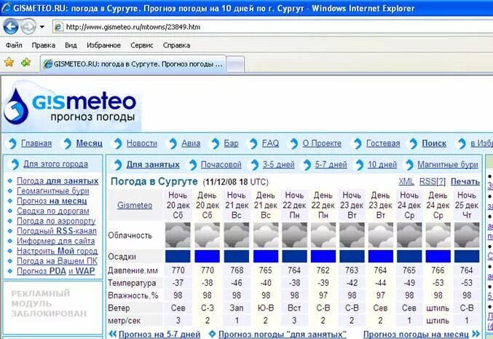
Task: Click the address bar URL field
Action: pos(272,27)
